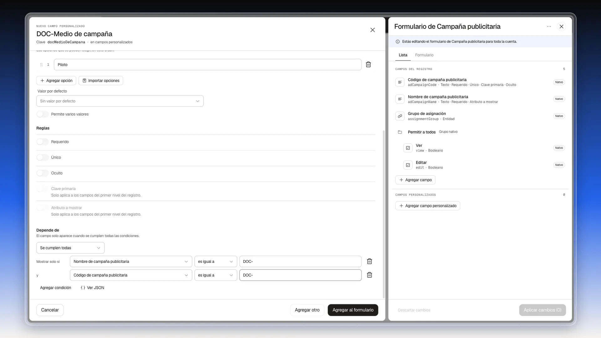Click Agregar otro button
The height and width of the screenshot is (338, 601).
307,310
